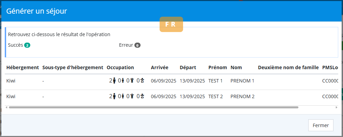Click the child occupancy icon in first row

132,81
